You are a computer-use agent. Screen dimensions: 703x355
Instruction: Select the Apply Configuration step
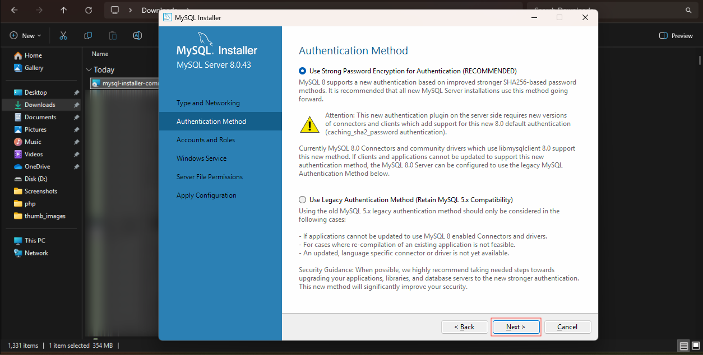[206, 195]
